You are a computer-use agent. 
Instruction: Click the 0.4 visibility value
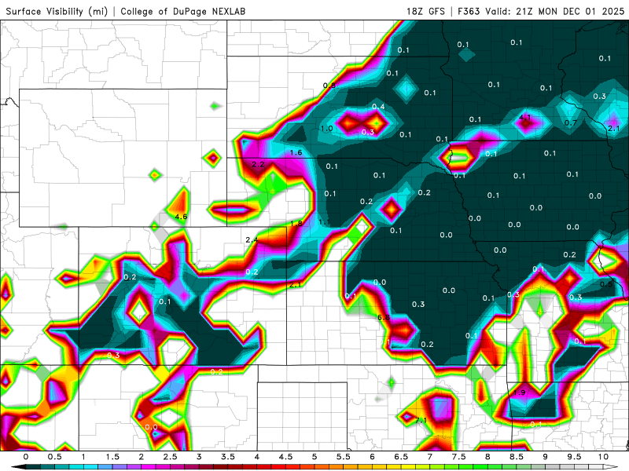(x=378, y=106)
